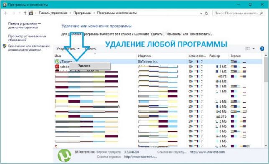Image resolution: width=269 pixels, height=164 pixels.
Task: Open 'Панель управления' breadcrumb
Action: [53, 13]
